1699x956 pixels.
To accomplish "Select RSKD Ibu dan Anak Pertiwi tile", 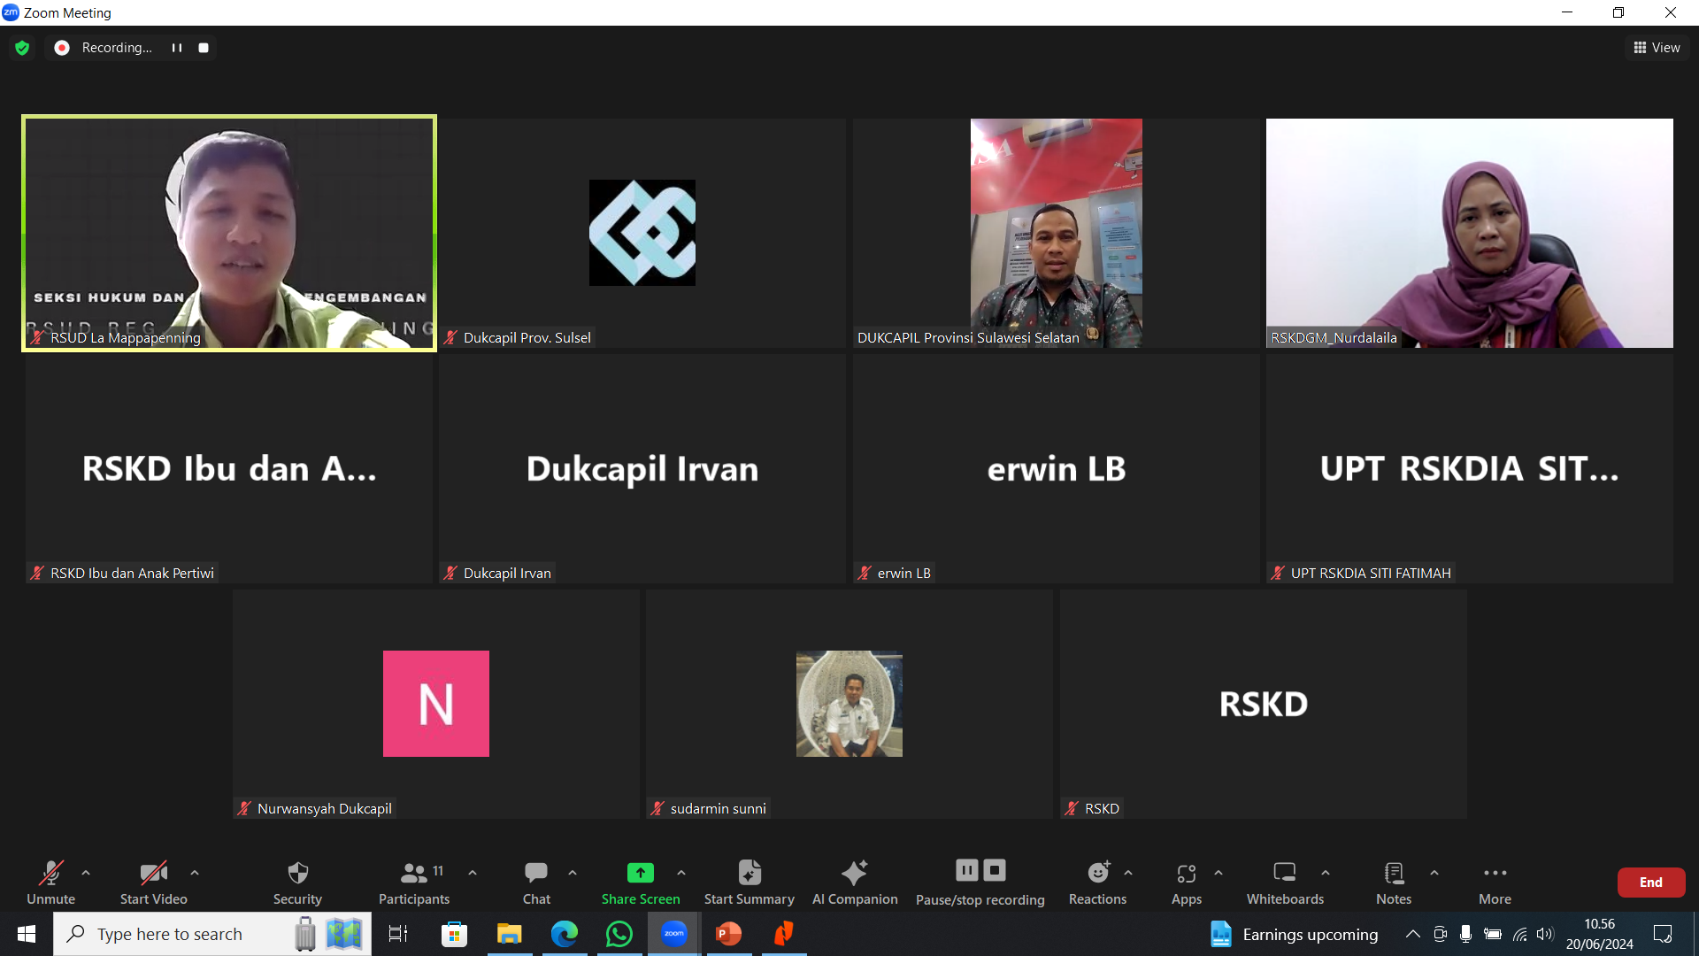I will point(229,468).
